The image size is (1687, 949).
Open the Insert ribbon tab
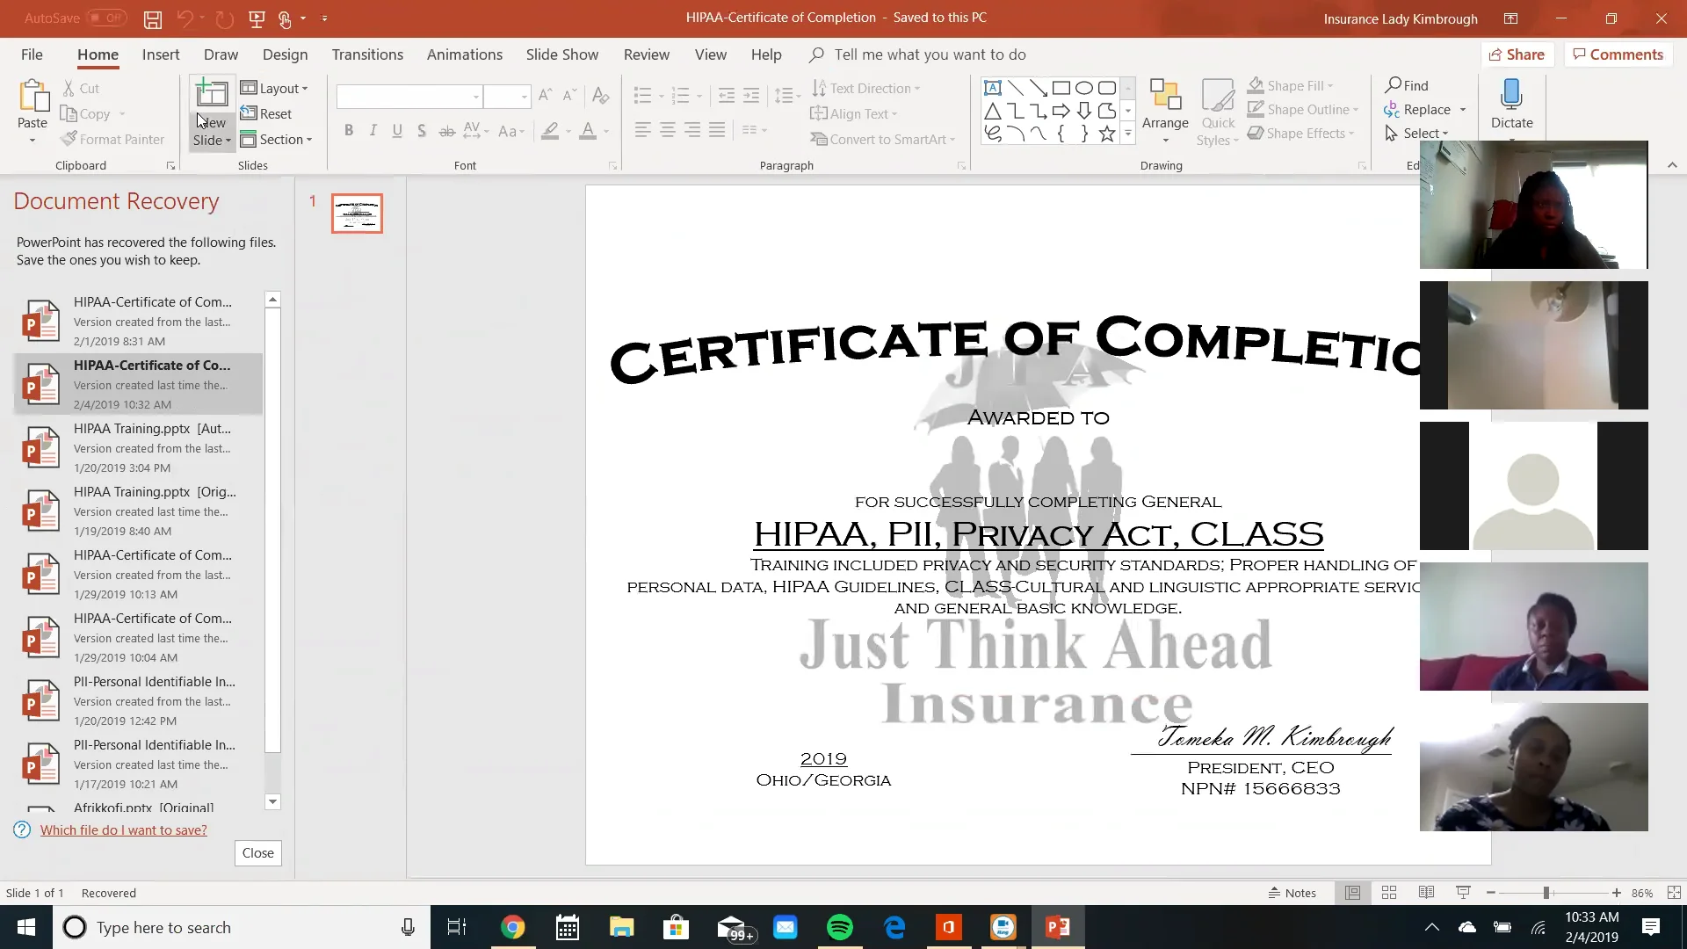[x=161, y=54]
